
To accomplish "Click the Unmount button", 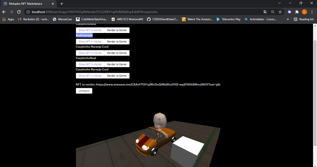I will coord(84,91).
